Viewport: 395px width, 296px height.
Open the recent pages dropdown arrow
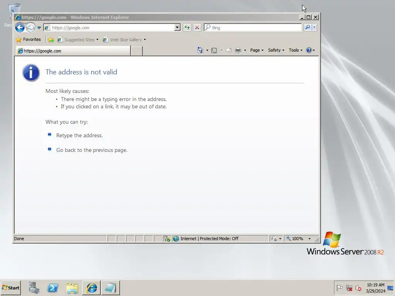click(x=39, y=28)
